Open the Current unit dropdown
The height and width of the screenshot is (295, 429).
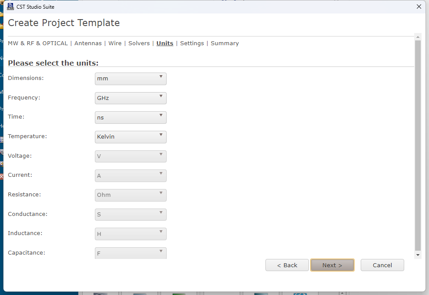point(131,176)
